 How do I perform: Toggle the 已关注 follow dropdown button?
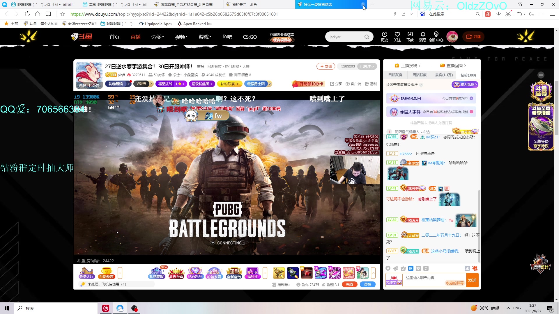coord(367,66)
